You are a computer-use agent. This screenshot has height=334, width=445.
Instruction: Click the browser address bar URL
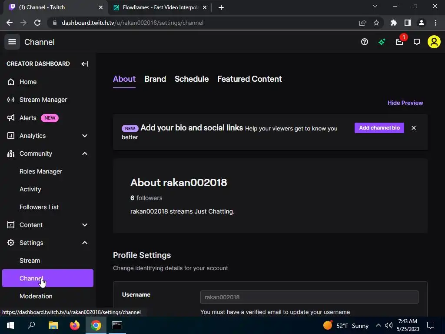(x=132, y=23)
